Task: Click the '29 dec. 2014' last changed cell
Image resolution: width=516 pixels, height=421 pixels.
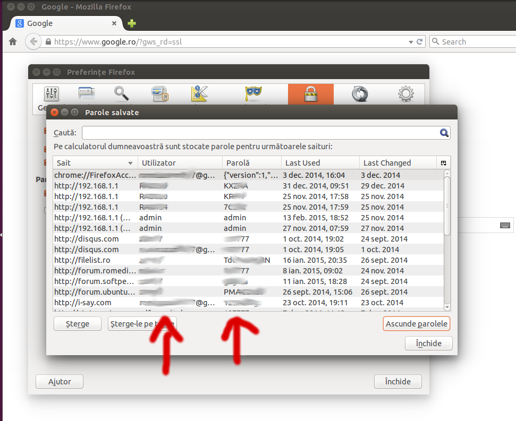Action: pyautogui.click(x=383, y=186)
